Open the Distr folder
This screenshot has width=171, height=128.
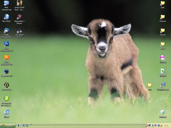point(163,3)
